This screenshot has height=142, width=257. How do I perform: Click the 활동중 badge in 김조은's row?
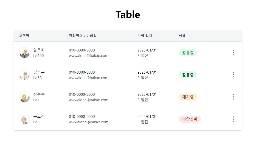[188, 75]
